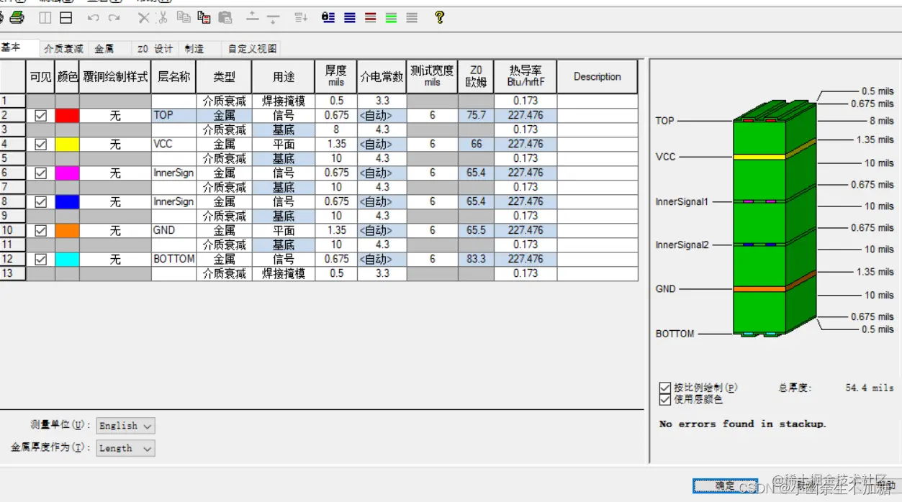
Task: Toggle visibility checkbox in row 6
Action: coord(41,173)
